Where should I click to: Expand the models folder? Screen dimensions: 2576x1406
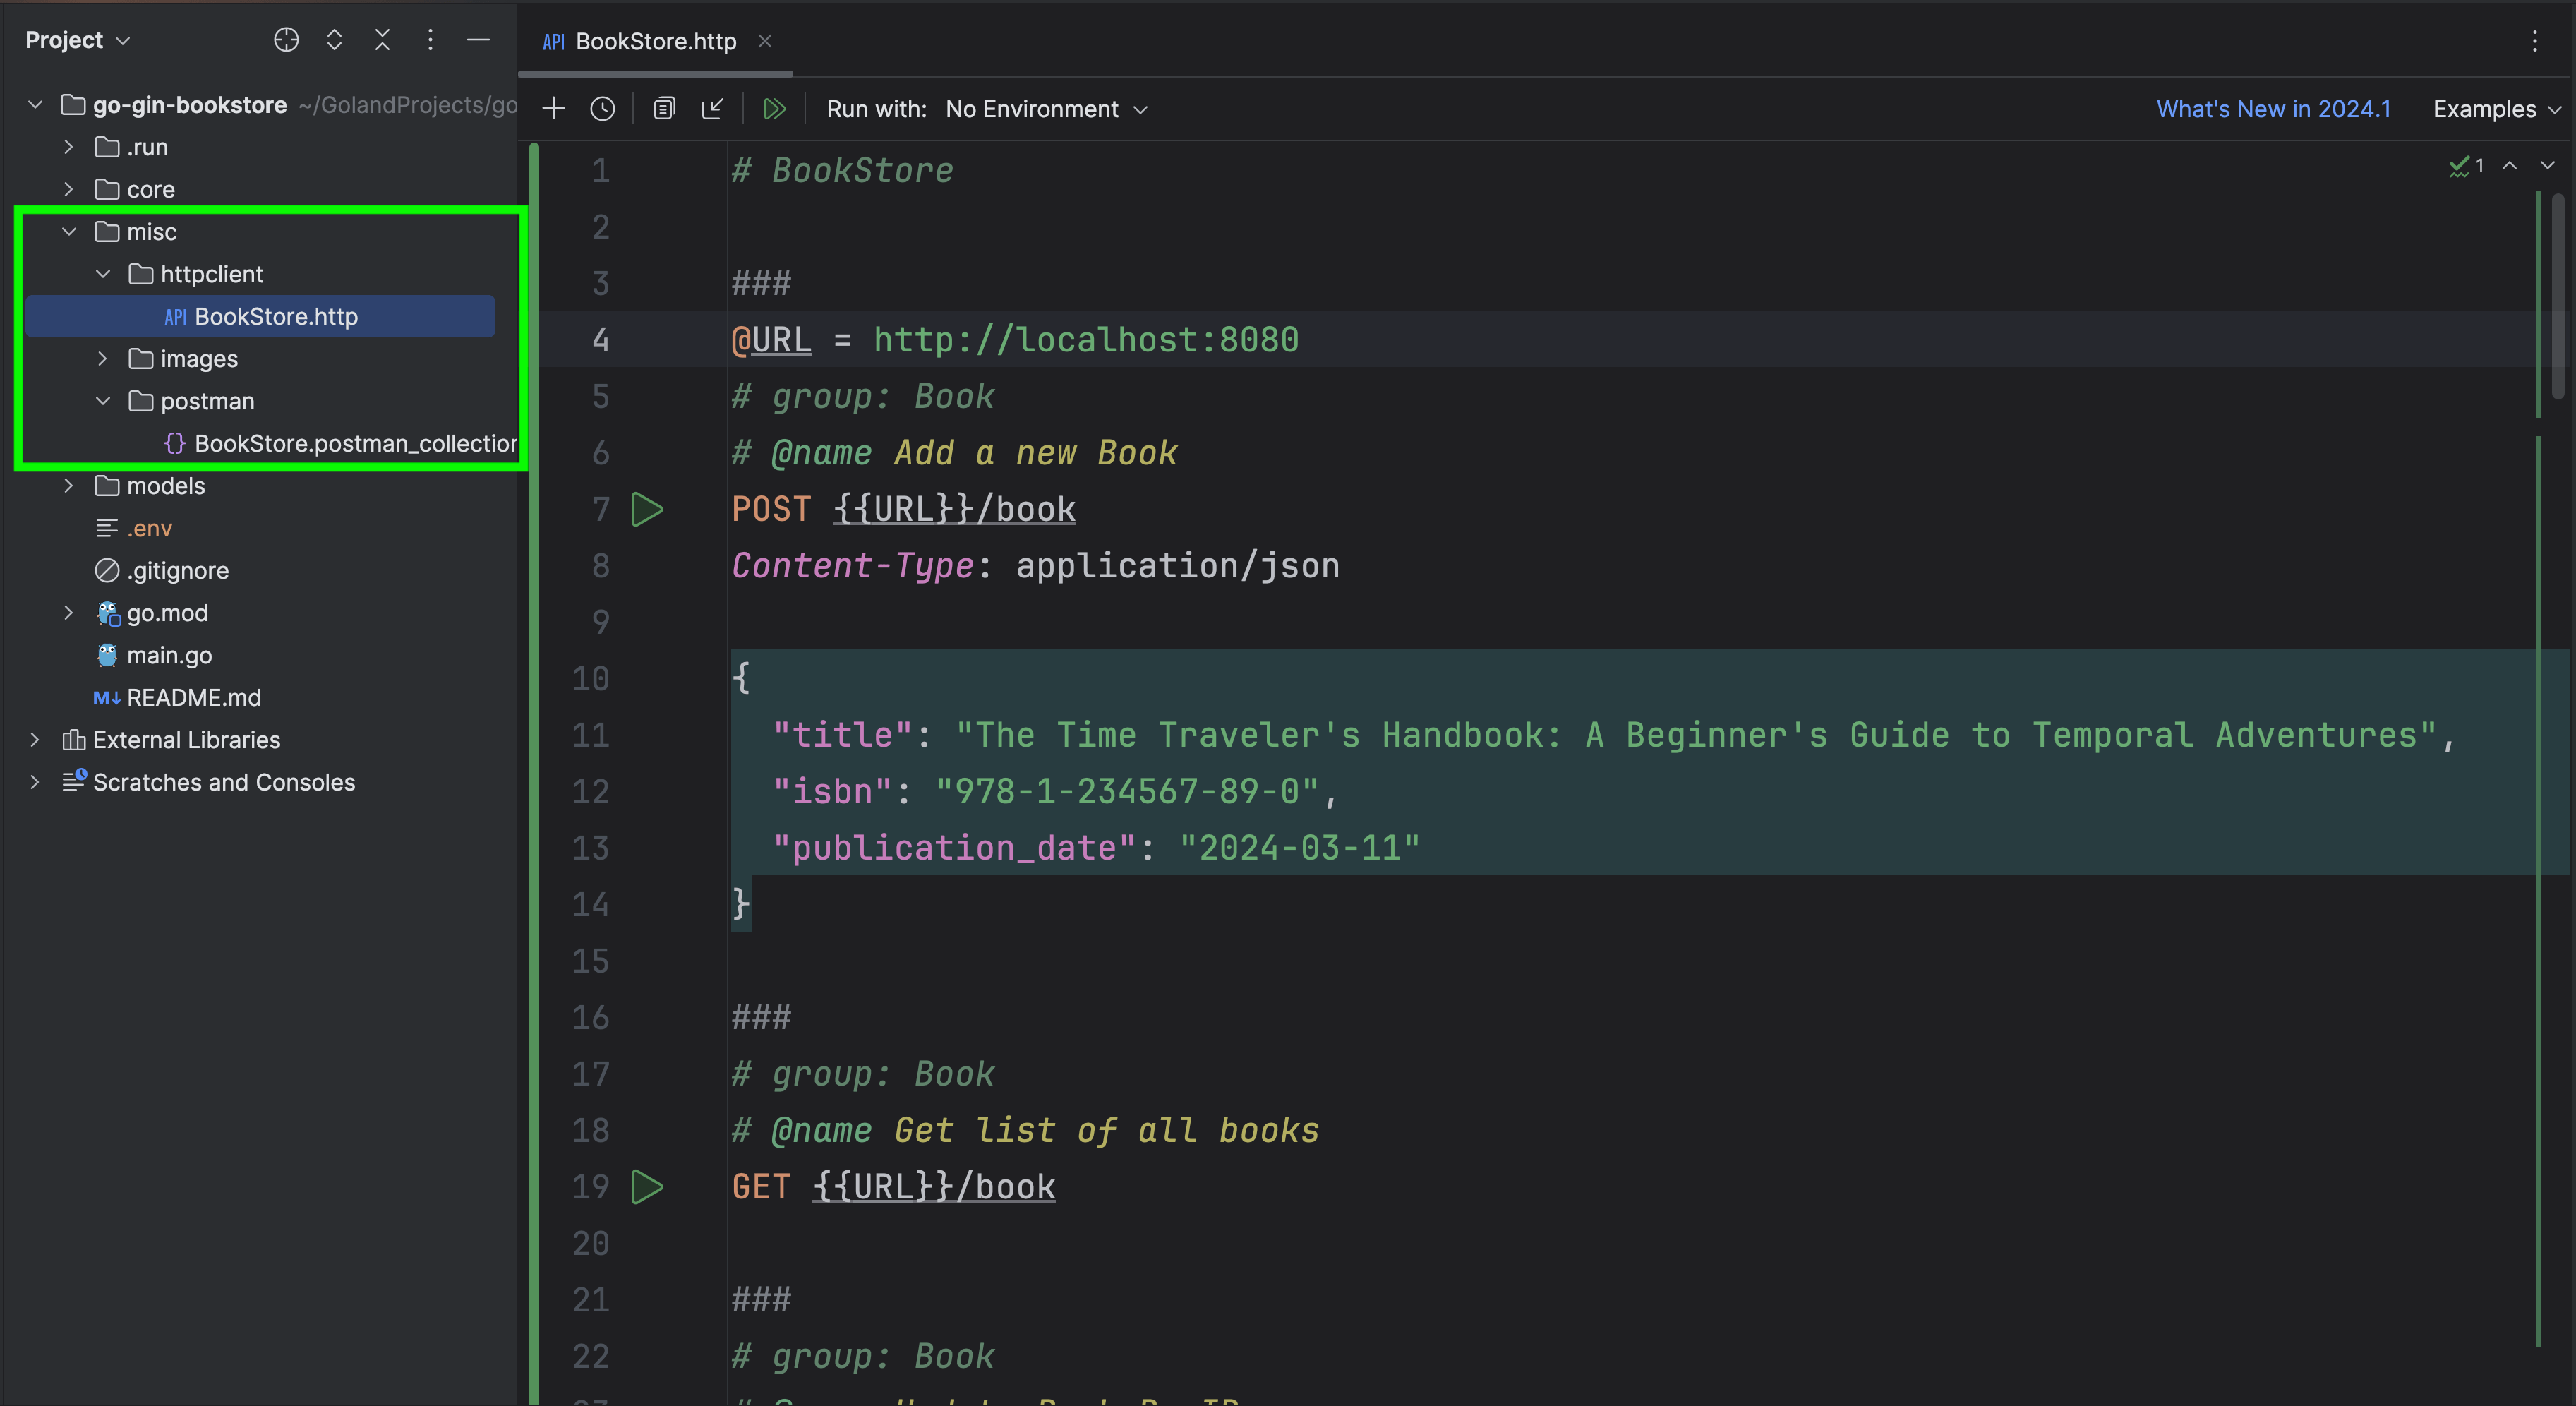tap(68, 486)
